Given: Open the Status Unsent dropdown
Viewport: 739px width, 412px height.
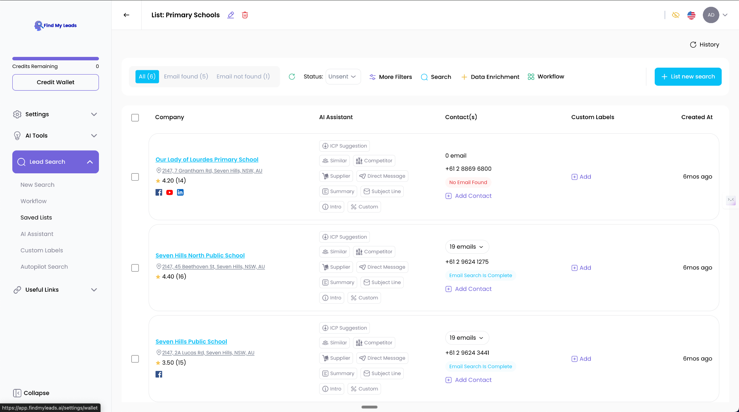Looking at the screenshot, I should (x=343, y=76).
